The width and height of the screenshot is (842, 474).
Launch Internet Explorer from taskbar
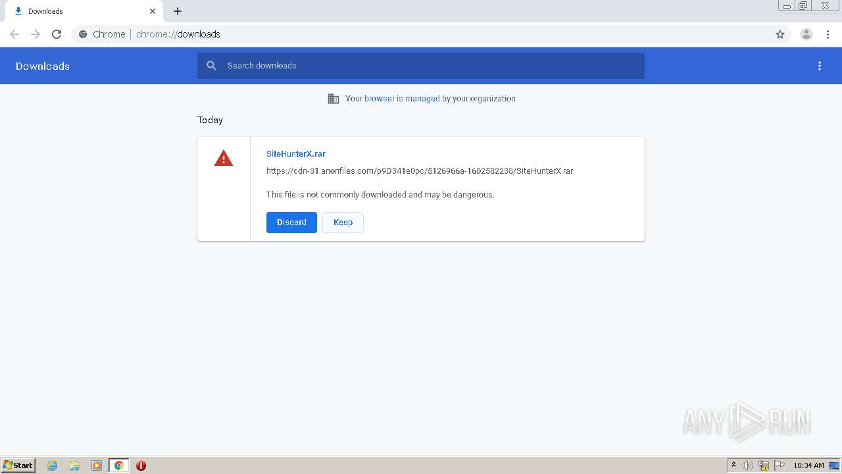pyautogui.click(x=53, y=465)
